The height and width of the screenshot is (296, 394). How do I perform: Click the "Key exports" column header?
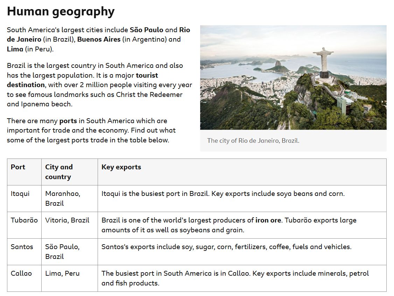(x=242, y=172)
